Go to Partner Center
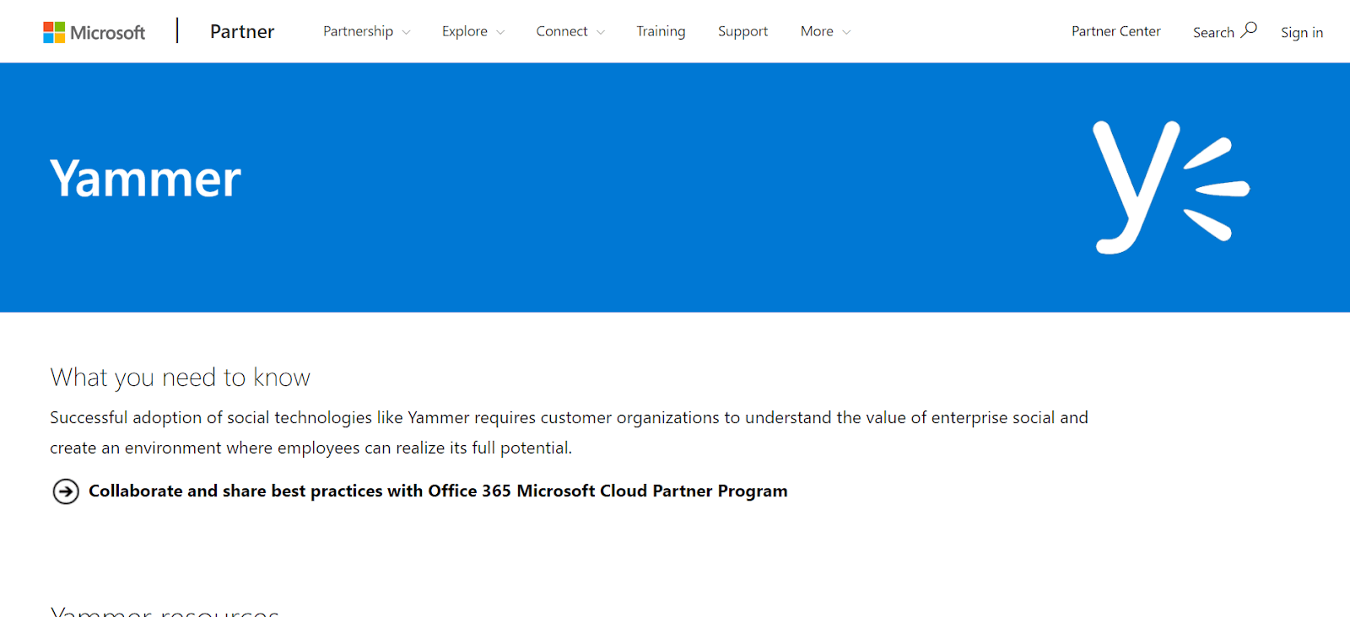 [x=1115, y=31]
